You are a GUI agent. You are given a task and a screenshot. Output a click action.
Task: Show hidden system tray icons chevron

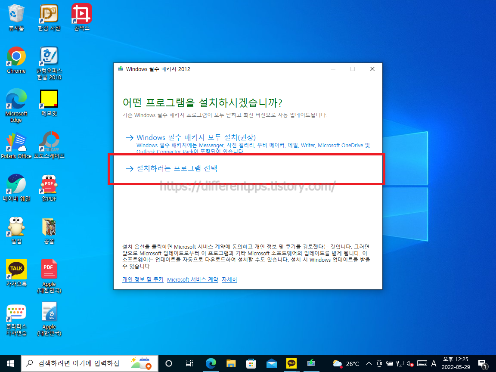pyautogui.click(x=369, y=363)
